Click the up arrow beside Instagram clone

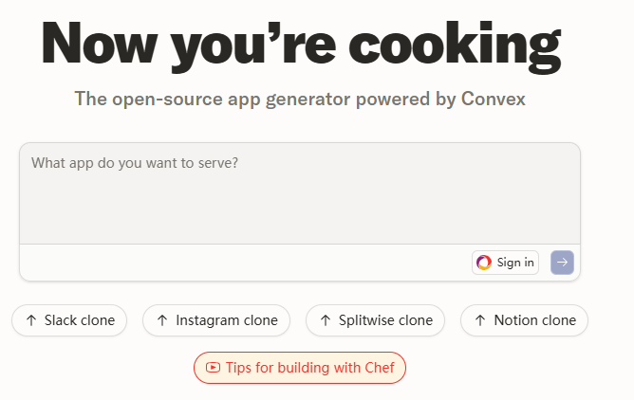[x=162, y=320]
